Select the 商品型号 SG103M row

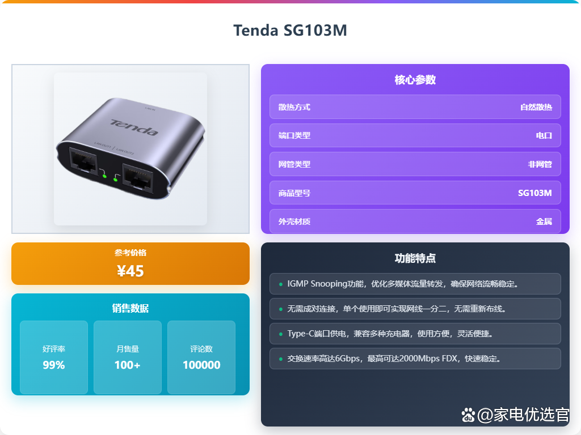click(x=415, y=193)
